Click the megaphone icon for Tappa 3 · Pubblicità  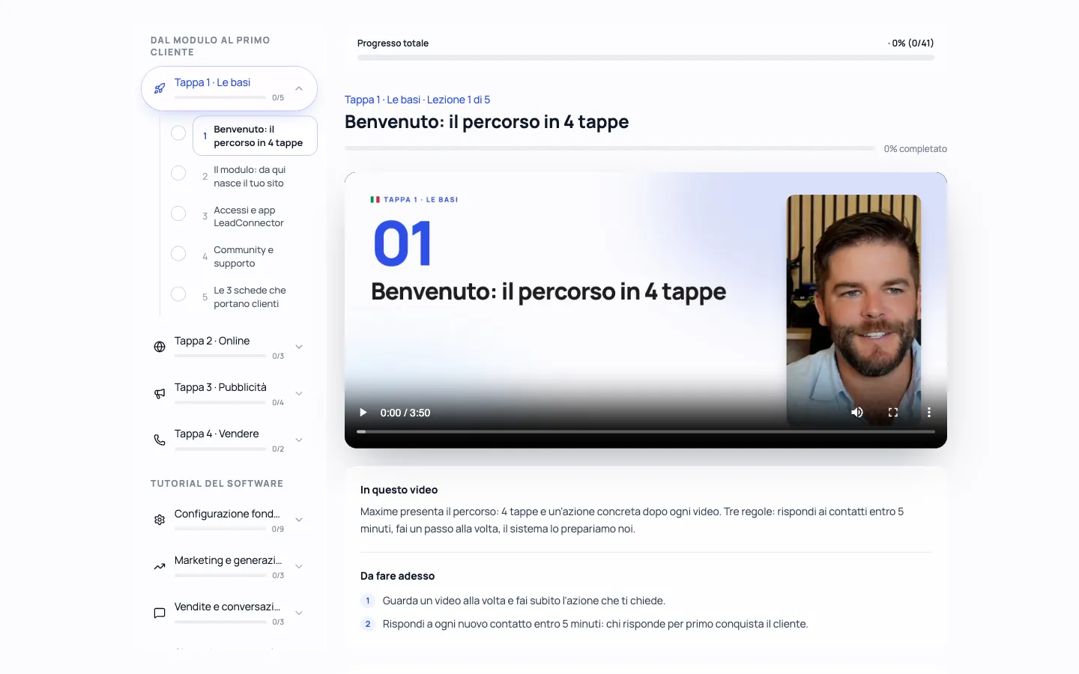pos(160,393)
